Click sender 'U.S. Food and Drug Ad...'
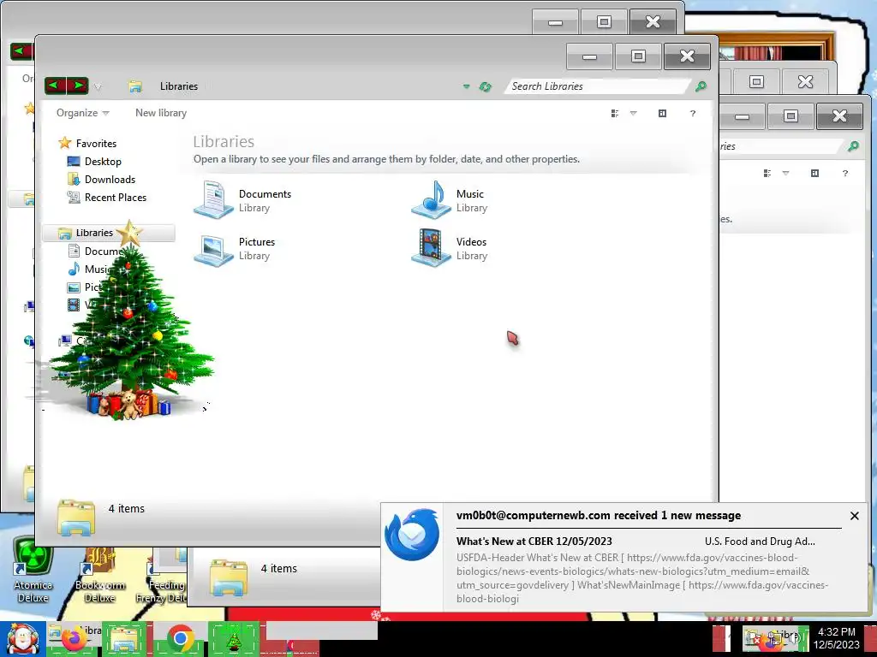 point(760,541)
